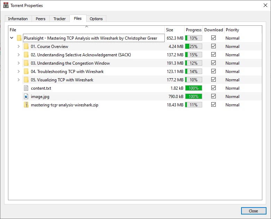Open the Tracker tab

(60, 19)
